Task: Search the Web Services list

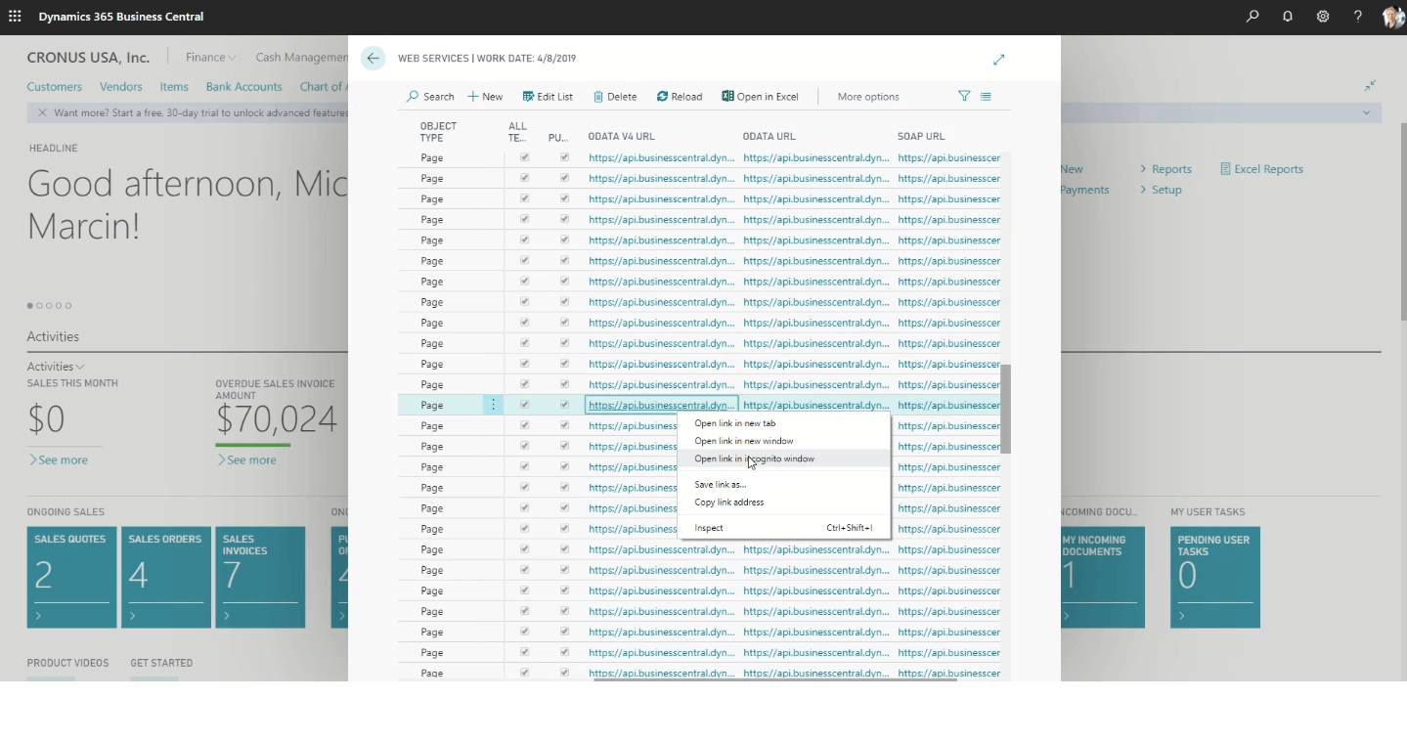Action: 430,97
